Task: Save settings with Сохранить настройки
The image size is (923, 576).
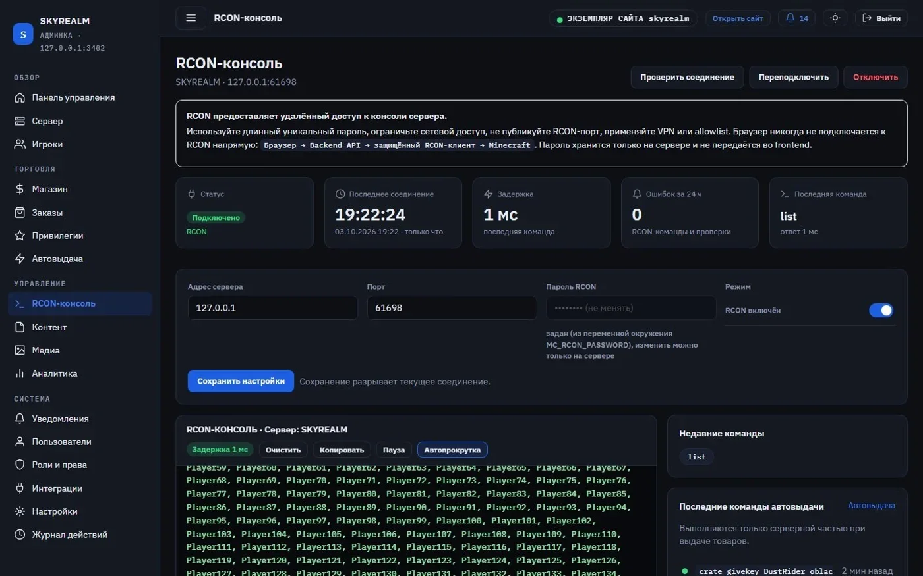Action: click(241, 381)
